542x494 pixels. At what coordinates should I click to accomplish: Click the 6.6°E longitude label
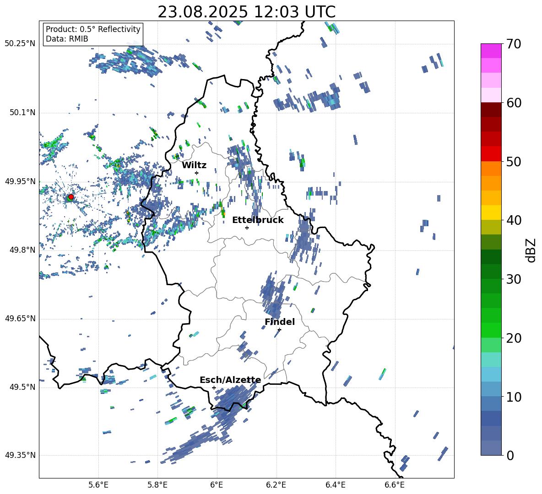[395, 485]
